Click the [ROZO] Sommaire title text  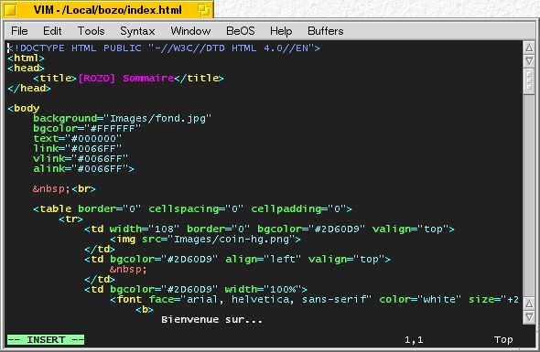[x=126, y=78]
